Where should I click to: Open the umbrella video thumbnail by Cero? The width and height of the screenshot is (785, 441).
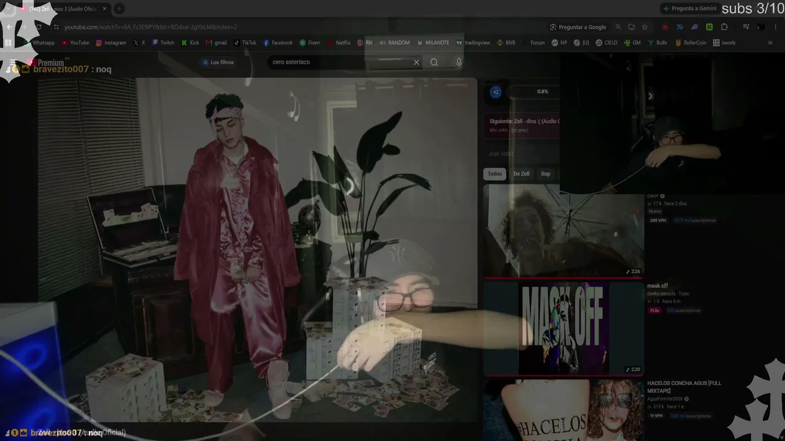[x=564, y=230]
